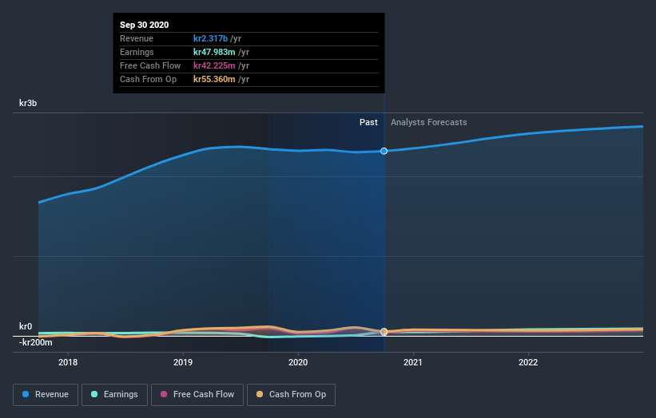The height and width of the screenshot is (418, 656).
Task: Click the kr42.225m free cash flow value
Action: 214,65
